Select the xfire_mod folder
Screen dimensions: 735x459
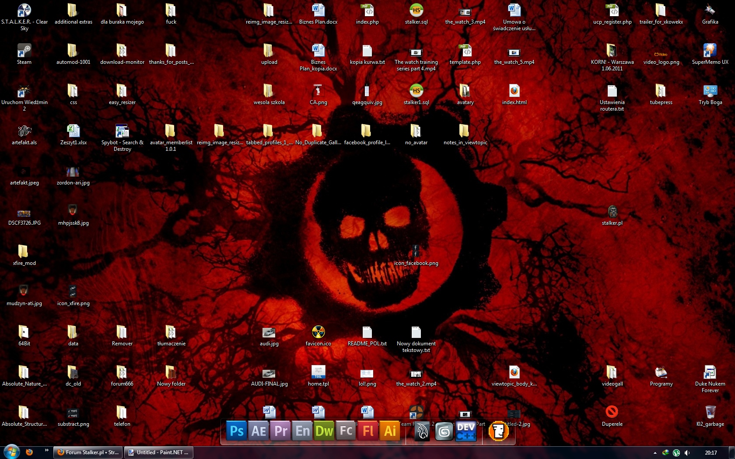[24, 255]
